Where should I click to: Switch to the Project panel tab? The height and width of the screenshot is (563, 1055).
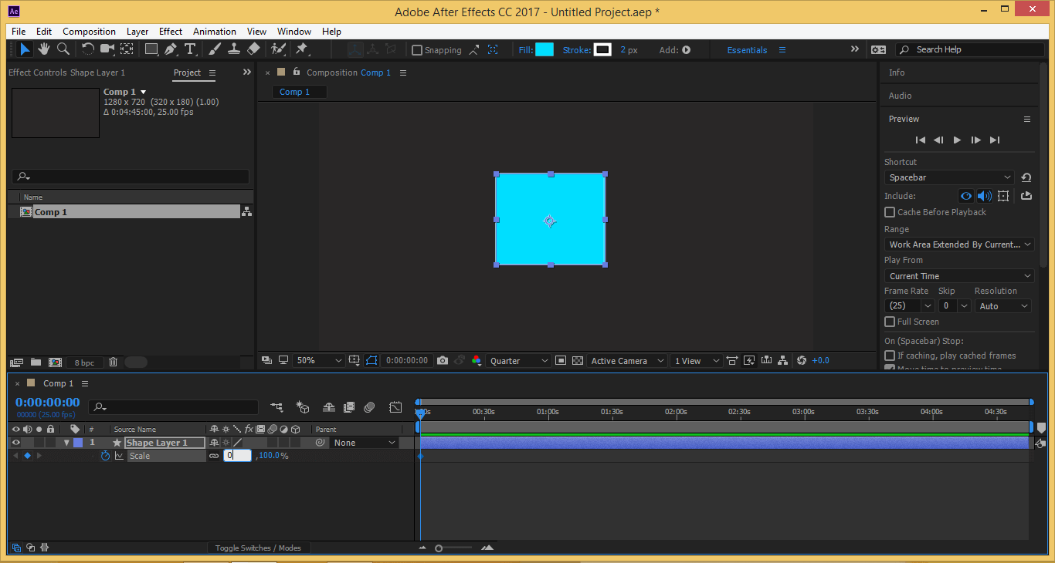[187, 72]
